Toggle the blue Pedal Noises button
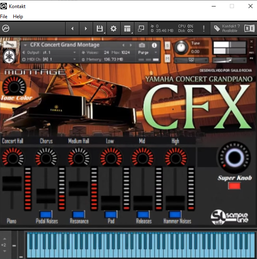Image resolution: width=257 pixels, height=259 pixels. 46,214
